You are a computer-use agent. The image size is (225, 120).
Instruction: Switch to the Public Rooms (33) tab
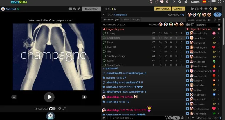tap(110, 20)
